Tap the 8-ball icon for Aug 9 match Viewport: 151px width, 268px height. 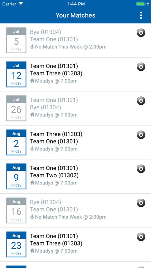point(141,169)
